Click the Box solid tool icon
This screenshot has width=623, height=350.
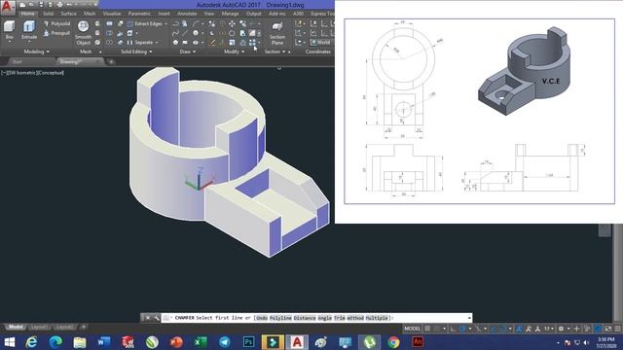[9, 27]
